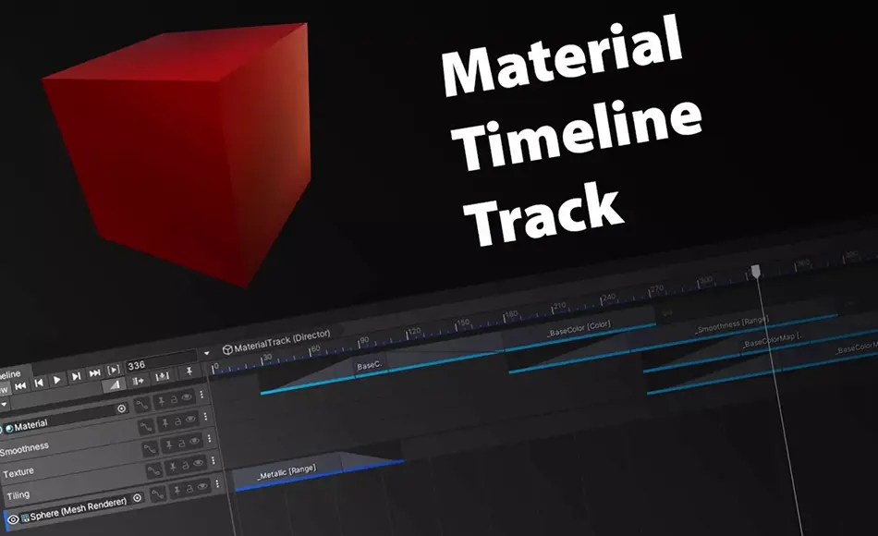The image size is (878, 536).
Task: Select the Ripple edit mode icon
Action: pyautogui.click(x=138, y=381)
